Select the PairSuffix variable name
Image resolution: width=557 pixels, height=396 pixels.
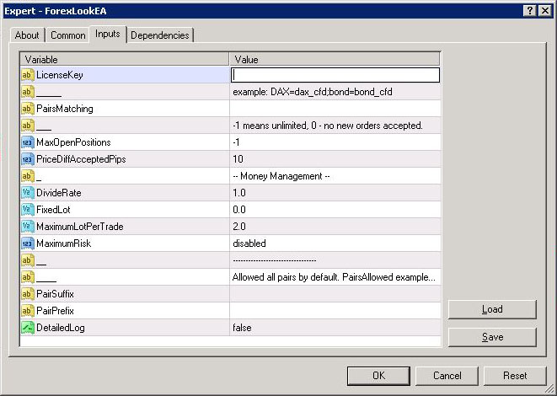click(55, 294)
